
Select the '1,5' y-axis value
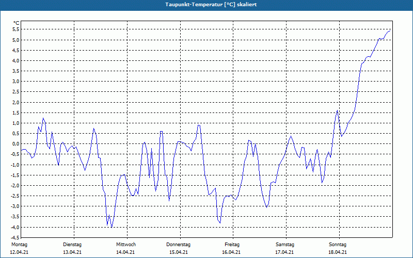click(16, 112)
